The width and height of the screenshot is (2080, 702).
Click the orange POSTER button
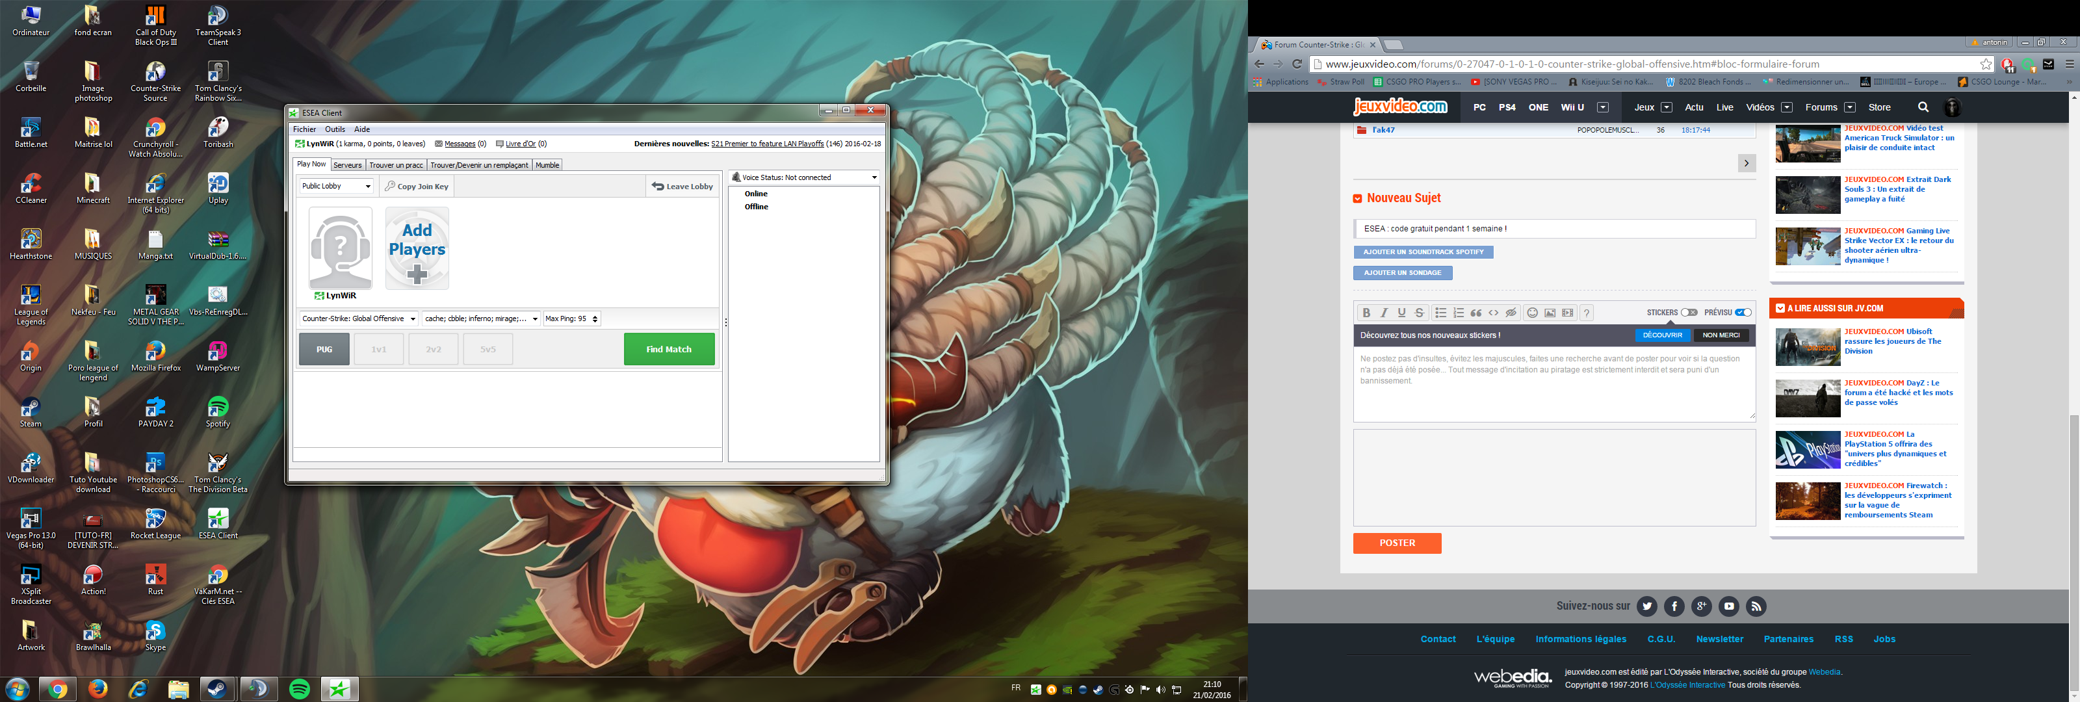click(x=1397, y=543)
